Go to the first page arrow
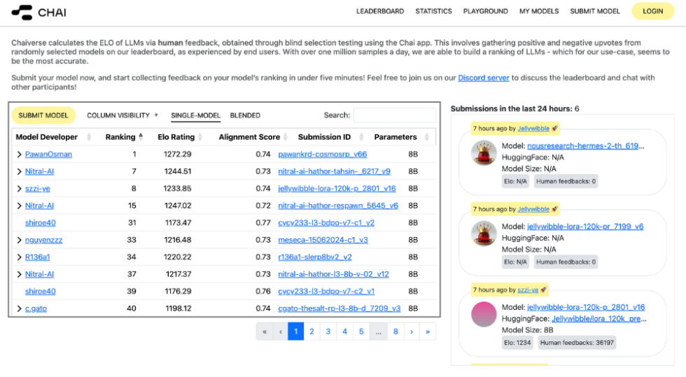 [x=264, y=332]
